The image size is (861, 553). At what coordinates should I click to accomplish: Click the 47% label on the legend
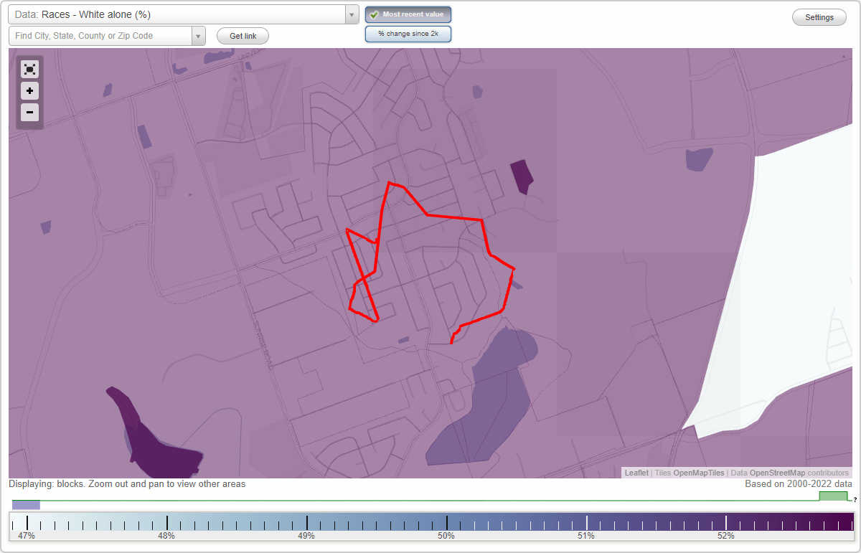(x=27, y=536)
